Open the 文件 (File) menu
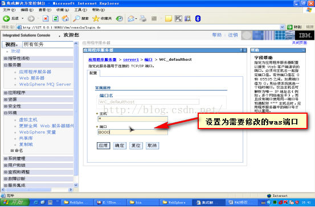The height and width of the screenshot is (207, 315). [x=9, y=10]
